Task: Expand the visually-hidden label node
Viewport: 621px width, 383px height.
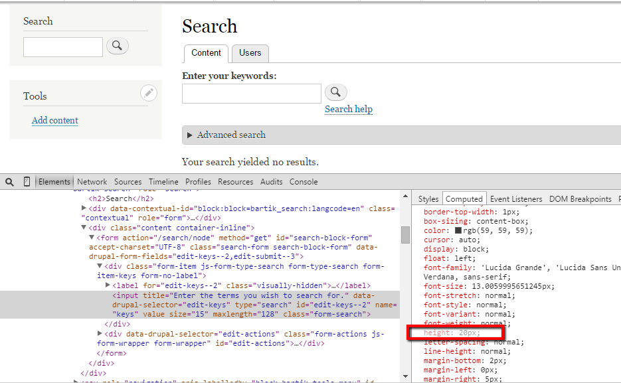Action: [108, 285]
